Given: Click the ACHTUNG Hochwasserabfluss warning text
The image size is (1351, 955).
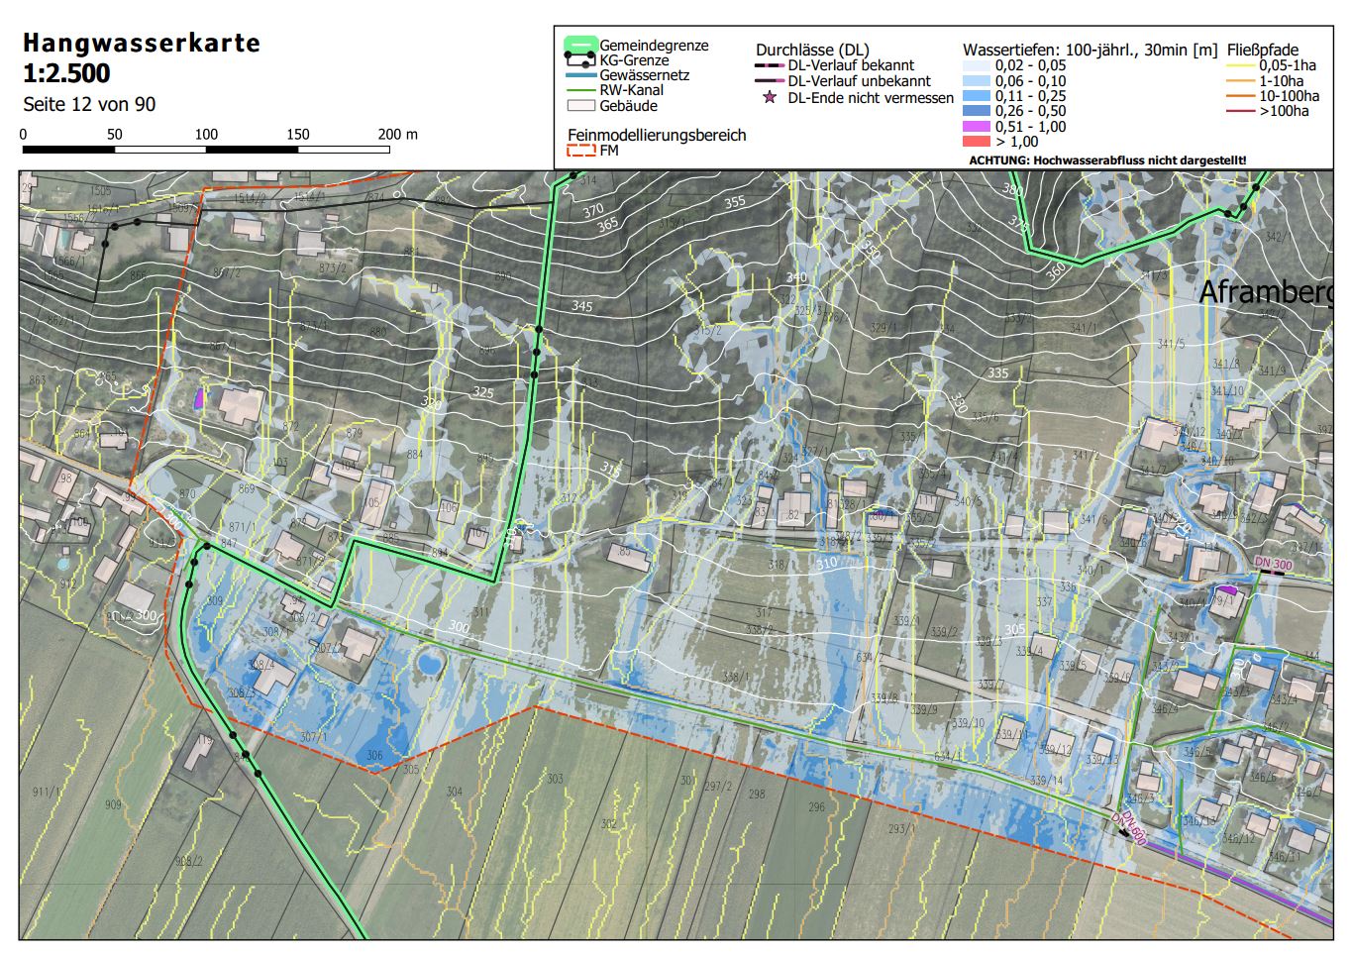Looking at the screenshot, I should coord(1106,159).
